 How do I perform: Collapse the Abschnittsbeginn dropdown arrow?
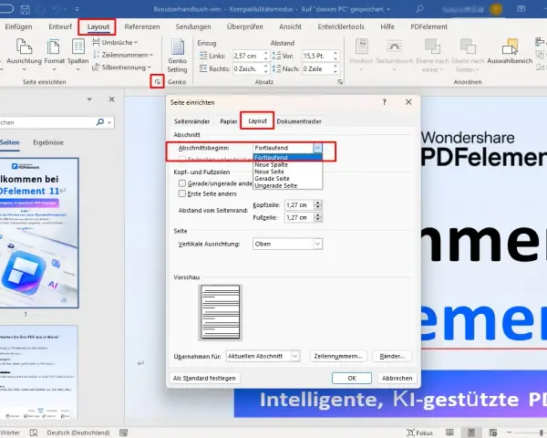(317, 148)
